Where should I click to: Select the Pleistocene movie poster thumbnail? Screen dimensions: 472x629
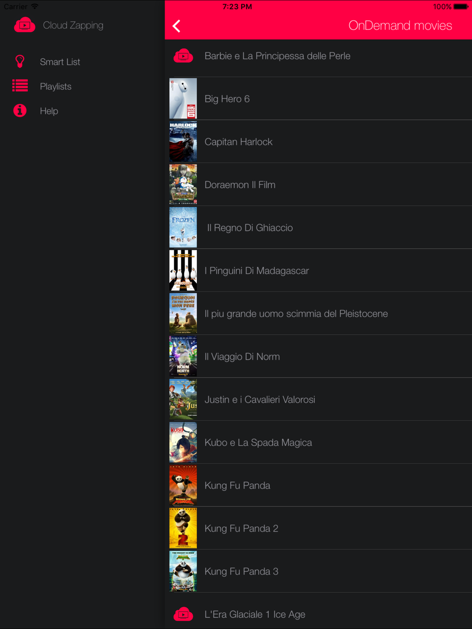(x=183, y=313)
